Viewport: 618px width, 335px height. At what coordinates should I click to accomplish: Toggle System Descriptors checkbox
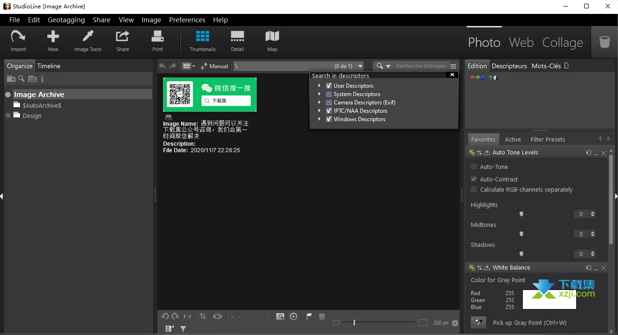(329, 94)
